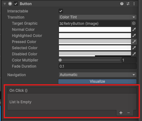Collapse the Button component foldout arrow
142x121 pixels.
point(5,4)
